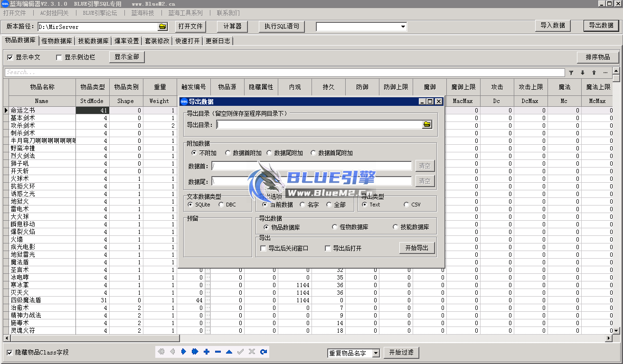
Task: Select 数据首尾附加 radio button
Action: [x=313, y=153]
